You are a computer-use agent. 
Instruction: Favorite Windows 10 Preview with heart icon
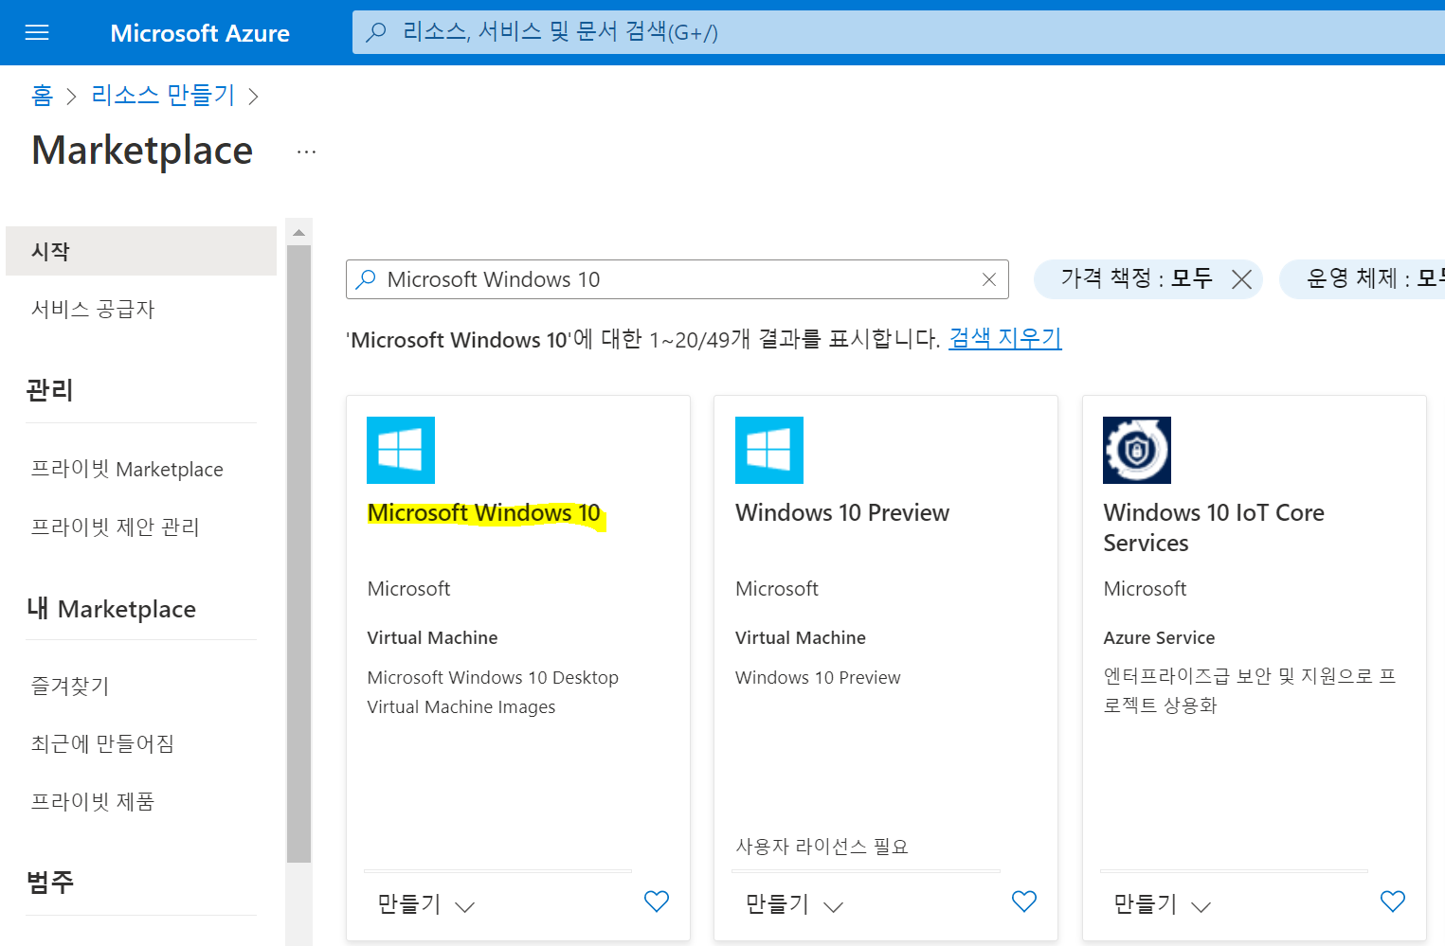pyautogui.click(x=1024, y=901)
